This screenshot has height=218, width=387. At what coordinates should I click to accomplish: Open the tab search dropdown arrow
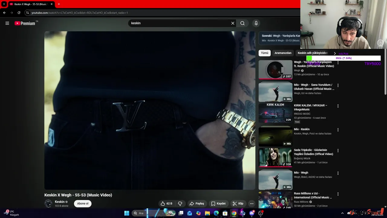4,4
